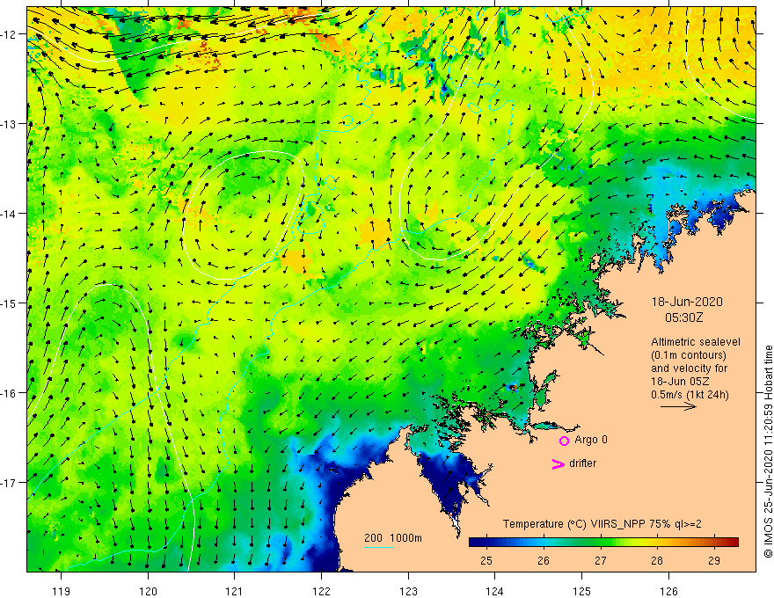Screen dimensions: 774x598
Task: Click the latitude -17 axis label
Action: coord(9,483)
